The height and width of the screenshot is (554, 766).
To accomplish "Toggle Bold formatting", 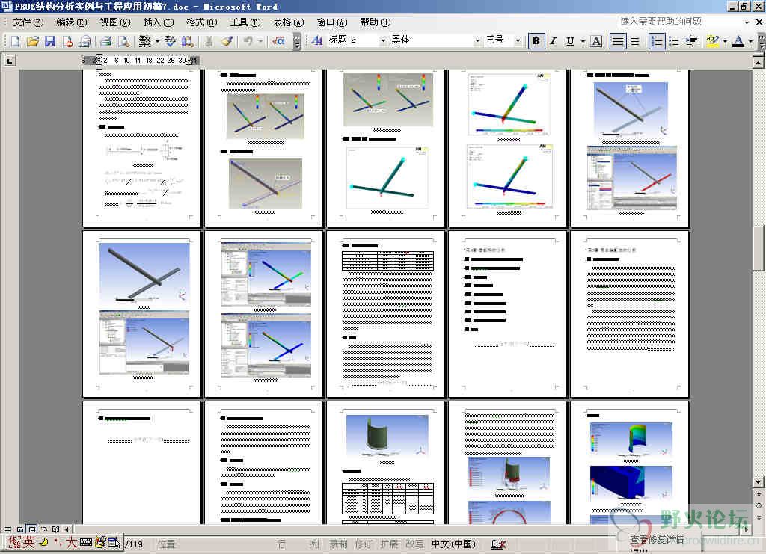I will point(536,41).
